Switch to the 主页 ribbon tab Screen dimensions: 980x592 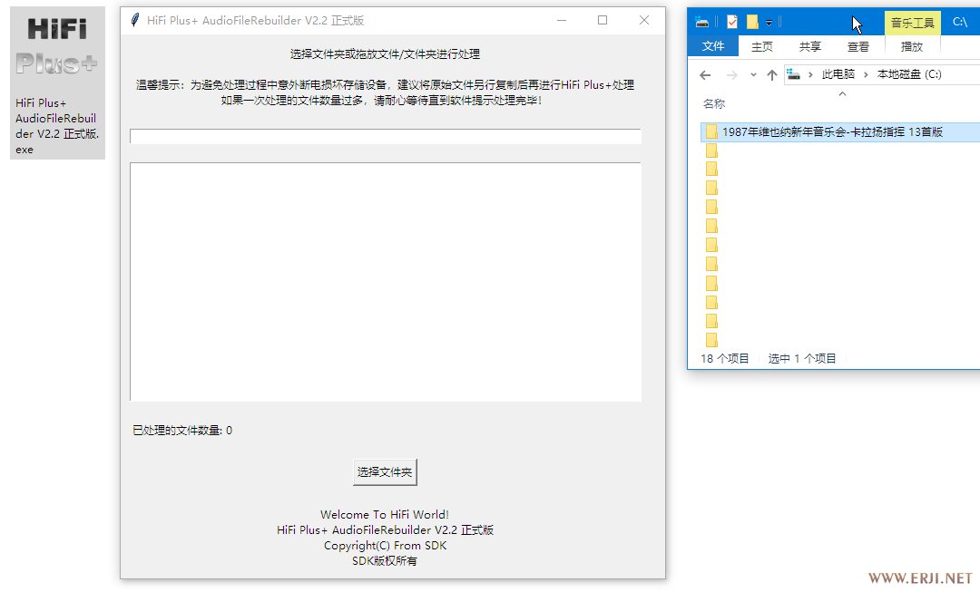762,46
